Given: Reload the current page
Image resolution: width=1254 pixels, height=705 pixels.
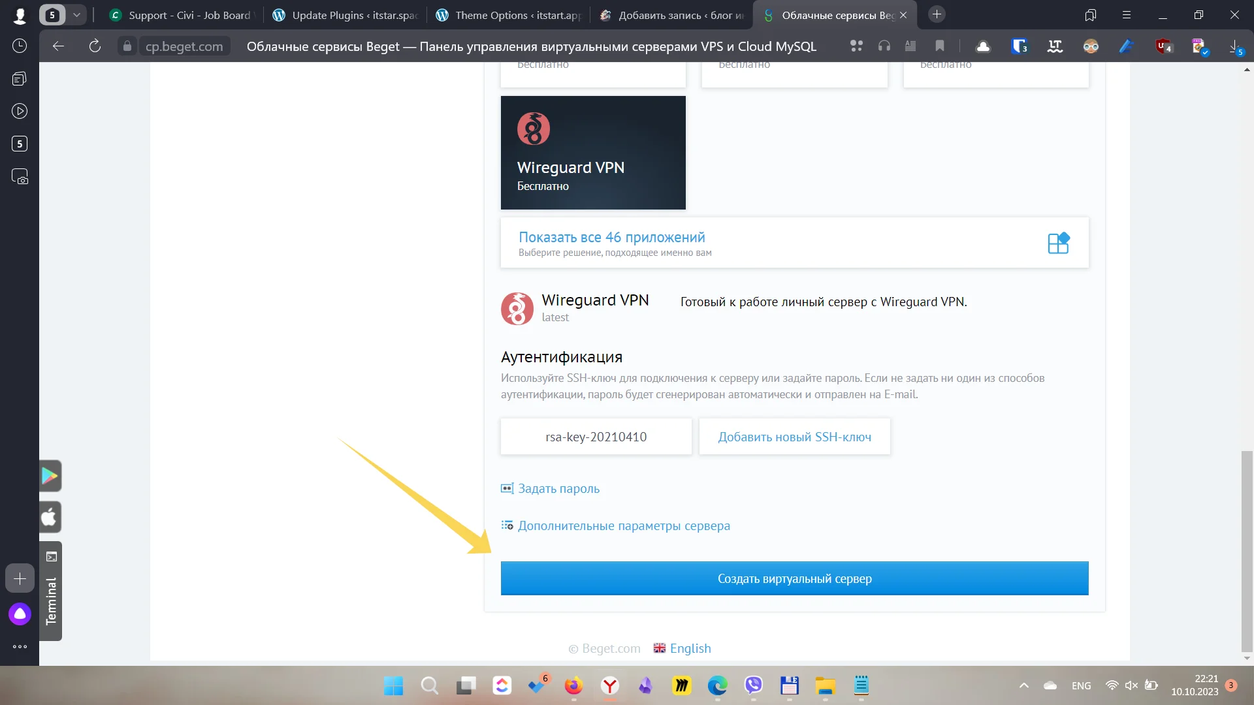Looking at the screenshot, I should 95,46.
